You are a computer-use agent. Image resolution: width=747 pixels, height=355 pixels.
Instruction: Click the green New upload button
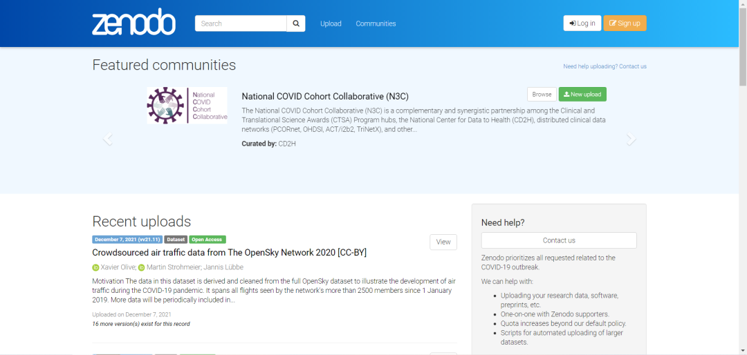click(582, 94)
